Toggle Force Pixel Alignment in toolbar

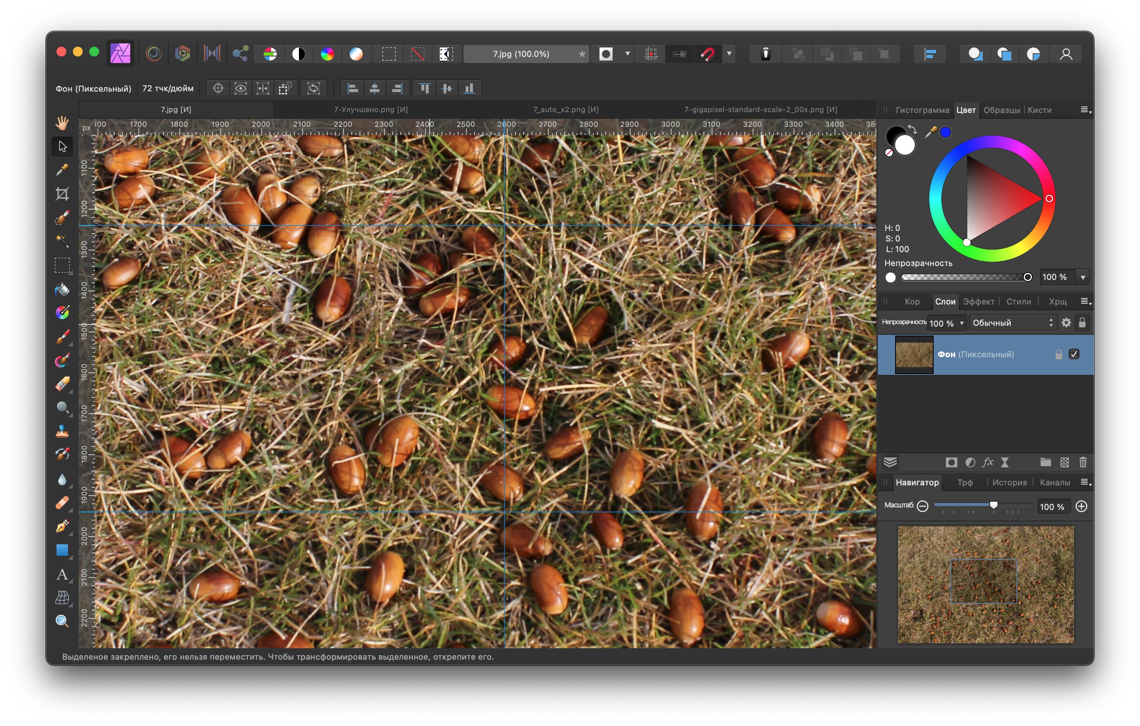point(651,54)
